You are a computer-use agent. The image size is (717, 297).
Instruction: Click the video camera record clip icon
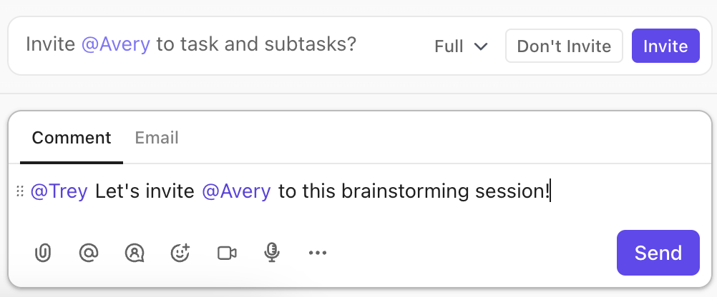point(227,253)
